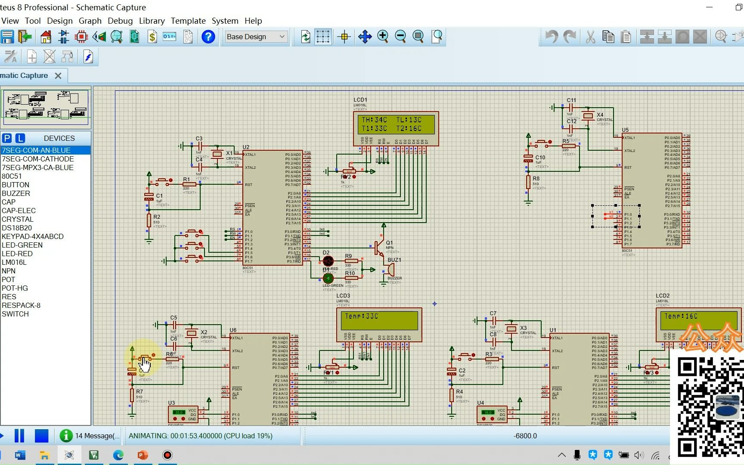Click the Save Project floppy disk icon
Image resolution: width=744 pixels, height=465 pixels.
point(7,37)
